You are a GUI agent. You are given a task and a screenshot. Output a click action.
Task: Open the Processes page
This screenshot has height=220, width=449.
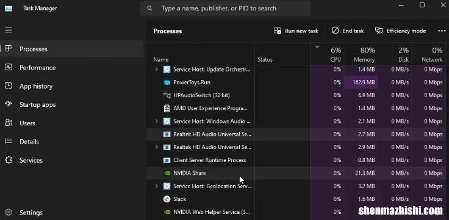point(72,49)
